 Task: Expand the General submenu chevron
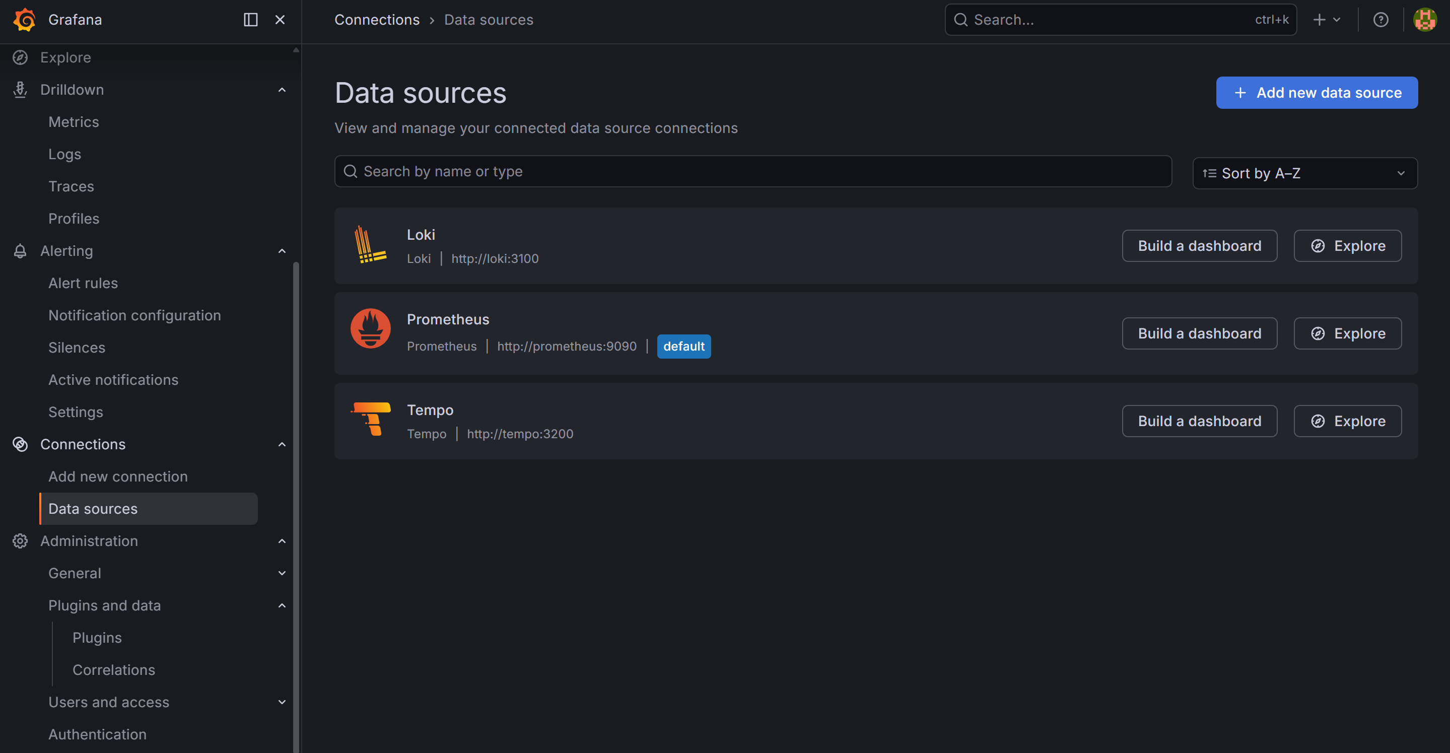(282, 574)
